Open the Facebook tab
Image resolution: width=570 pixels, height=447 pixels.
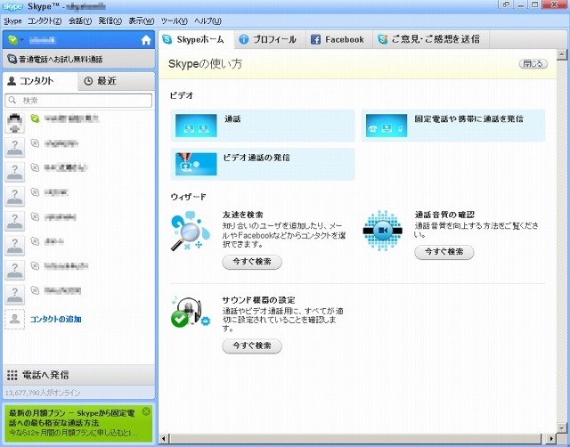[339, 39]
